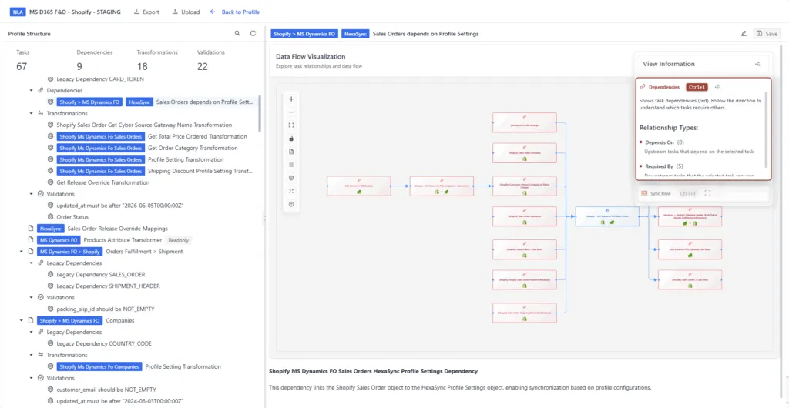
Task: Click the Profile Structure tree scrollbar
Action: 260,113
